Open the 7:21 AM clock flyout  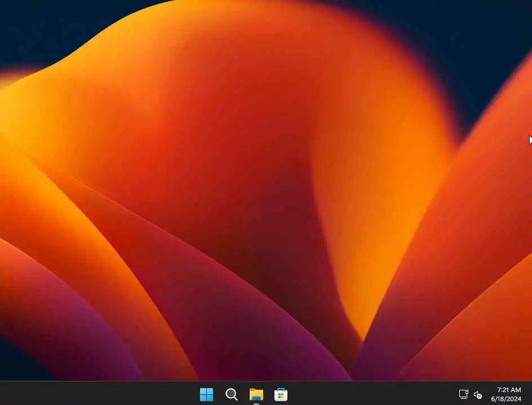(506, 394)
